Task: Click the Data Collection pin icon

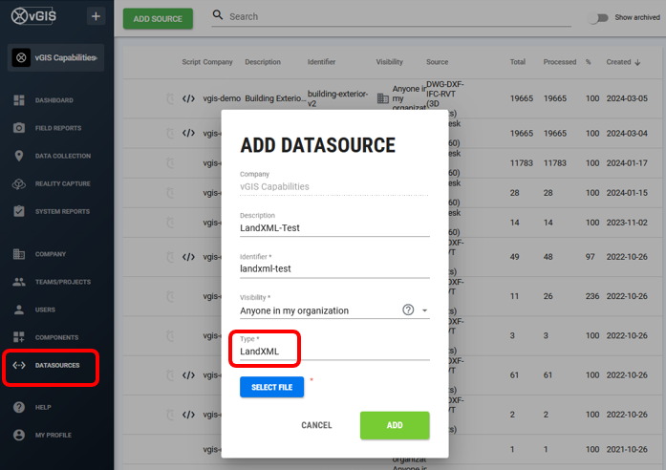Action: [19, 156]
